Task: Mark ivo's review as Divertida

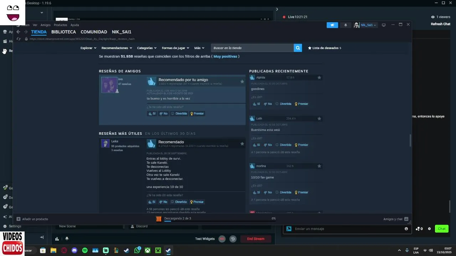Action: click(x=179, y=113)
